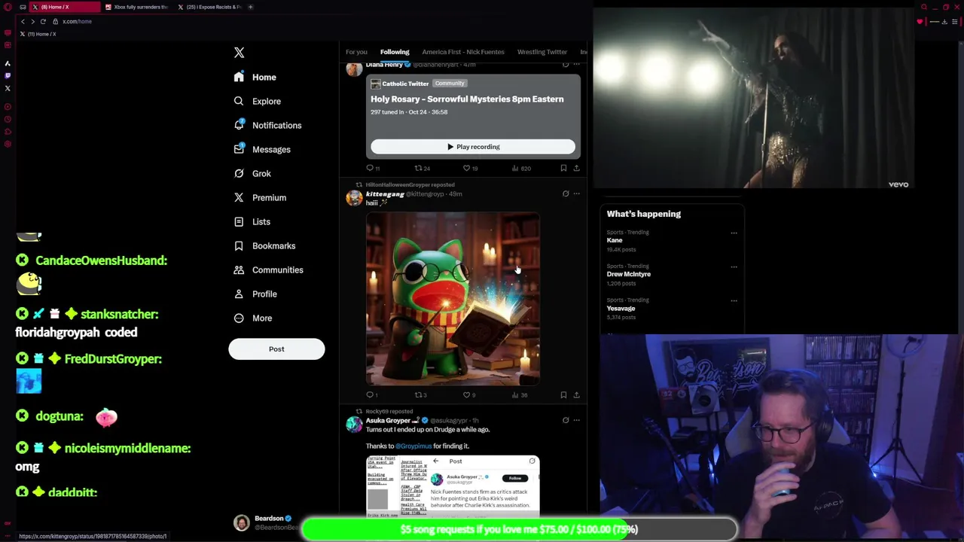Open the Opera menu logo
The height and width of the screenshot is (542, 964).
tap(8, 7)
